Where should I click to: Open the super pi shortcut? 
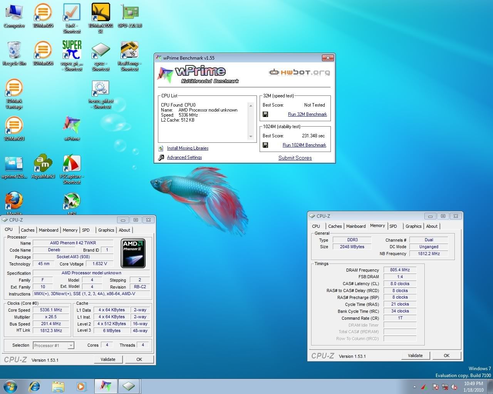72,56
